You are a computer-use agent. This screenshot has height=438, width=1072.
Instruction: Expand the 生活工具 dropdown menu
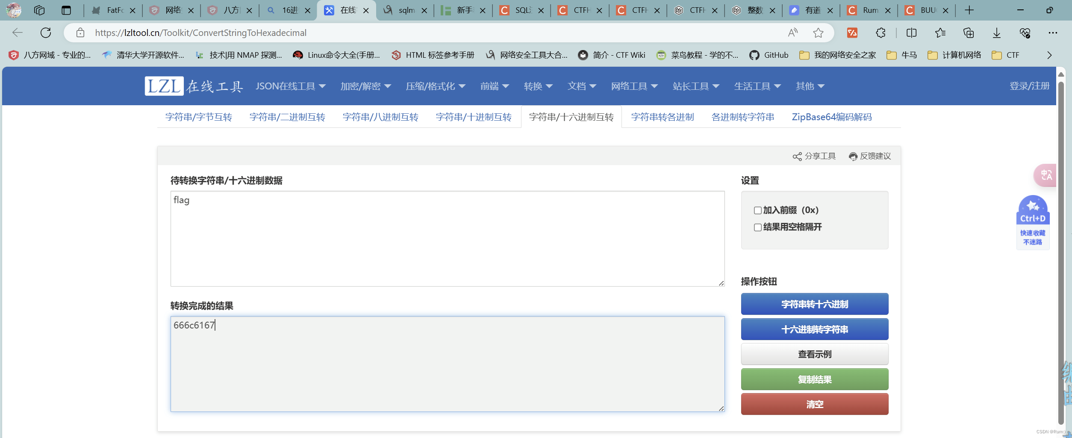click(x=757, y=86)
